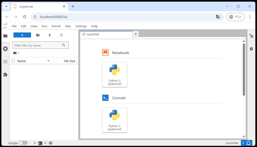Open the View menu
257x147 pixels.
pos(34,26)
